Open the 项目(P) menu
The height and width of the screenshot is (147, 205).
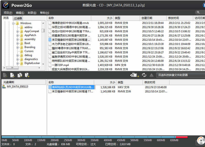8,13
